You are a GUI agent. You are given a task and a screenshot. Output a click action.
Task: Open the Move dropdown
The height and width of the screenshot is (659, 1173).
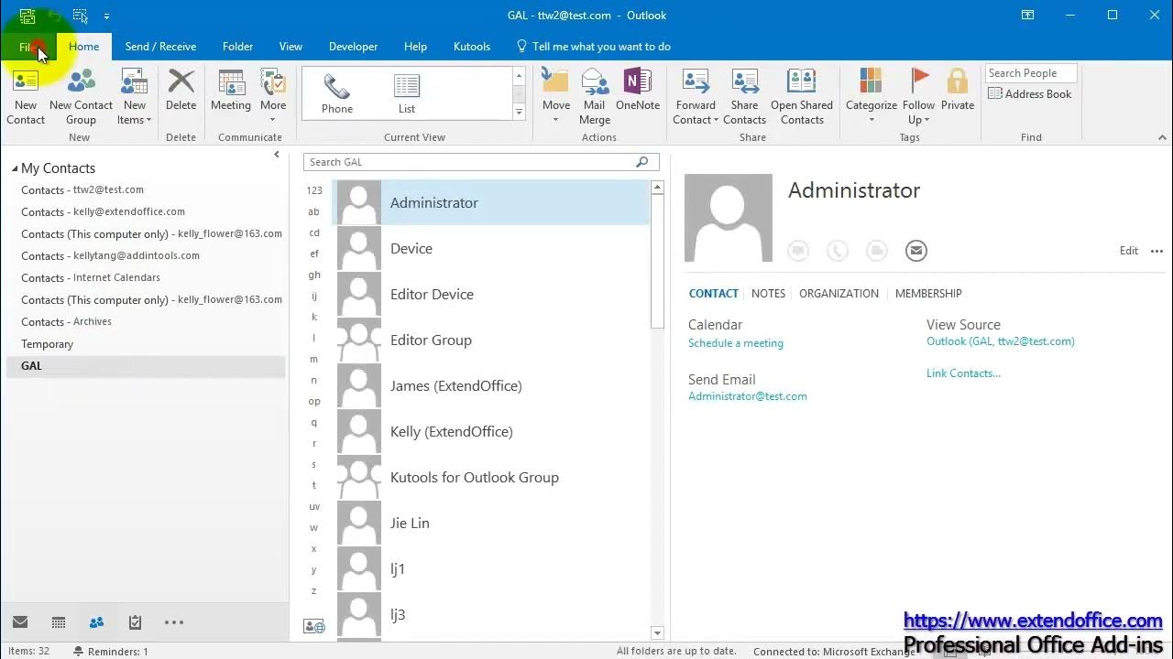tap(556, 97)
